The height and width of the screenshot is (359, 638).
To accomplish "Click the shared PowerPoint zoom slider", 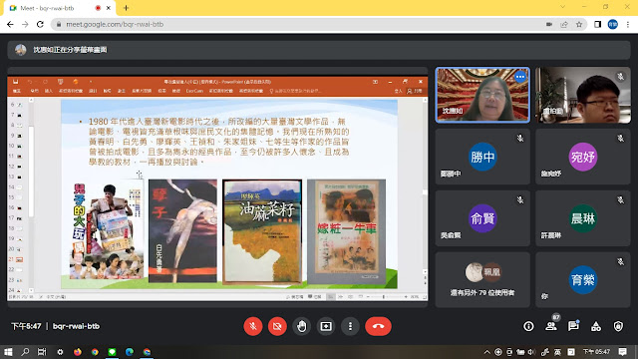I will pyautogui.click(x=386, y=297).
